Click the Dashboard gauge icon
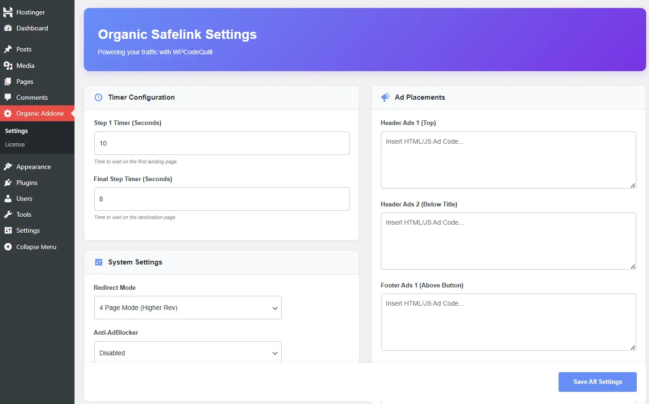Viewport: 649px width, 404px height. (x=8, y=28)
